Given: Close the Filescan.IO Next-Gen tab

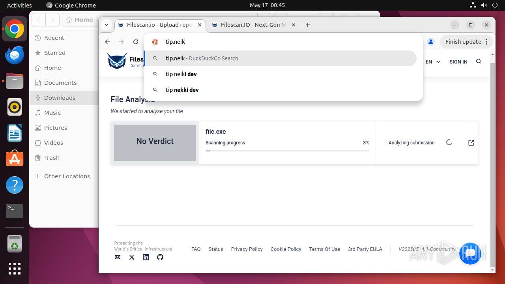Looking at the screenshot, I should tap(293, 25).
